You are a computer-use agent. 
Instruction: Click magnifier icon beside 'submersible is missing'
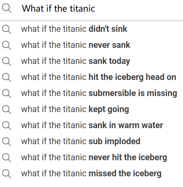tap(7, 93)
